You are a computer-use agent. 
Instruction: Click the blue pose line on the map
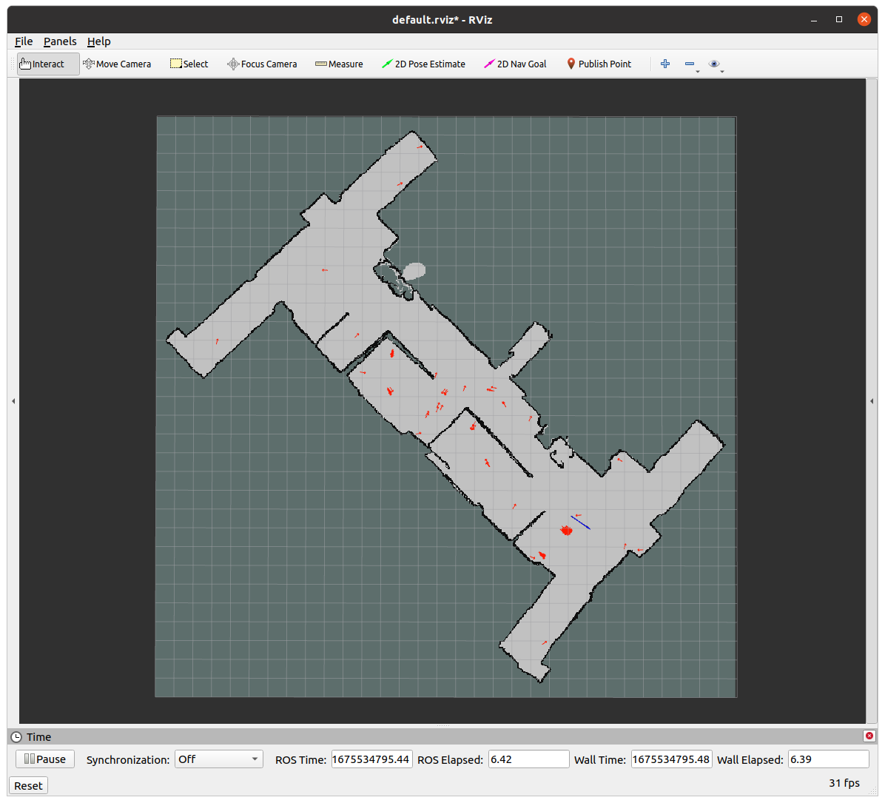coord(580,523)
